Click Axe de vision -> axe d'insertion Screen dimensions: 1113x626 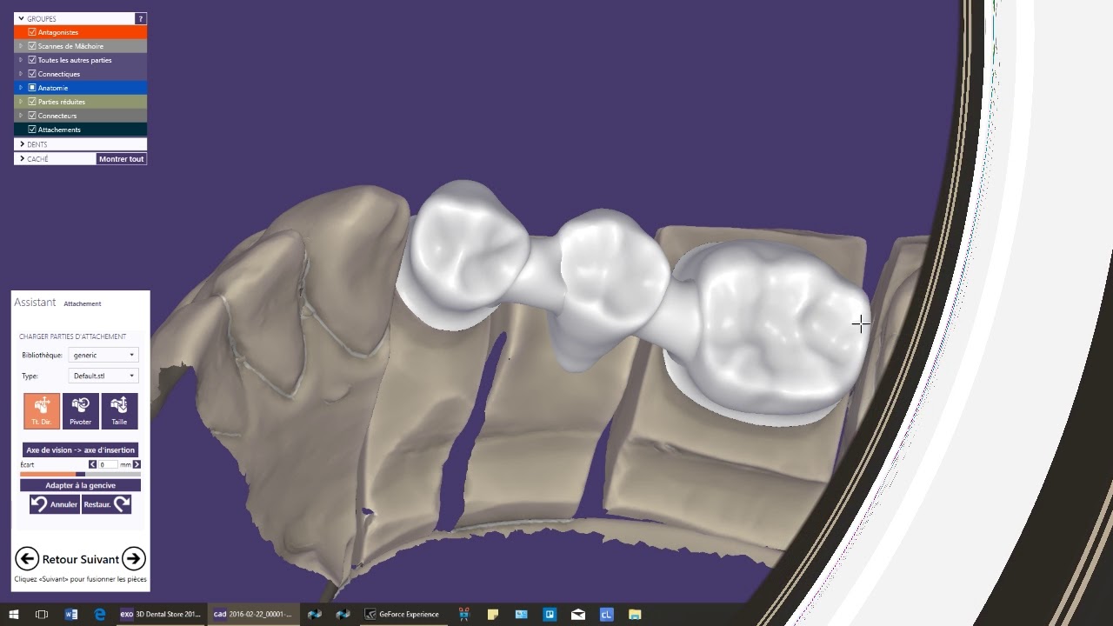(x=81, y=450)
